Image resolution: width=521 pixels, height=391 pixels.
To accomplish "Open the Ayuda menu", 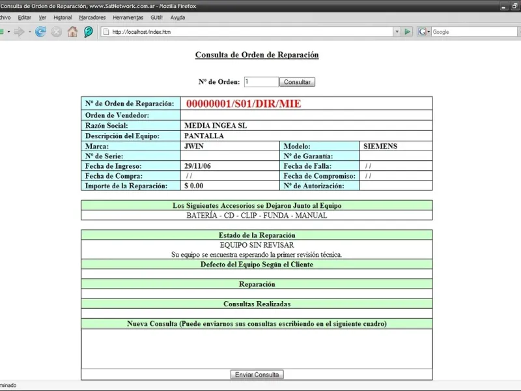I will 177,18.
